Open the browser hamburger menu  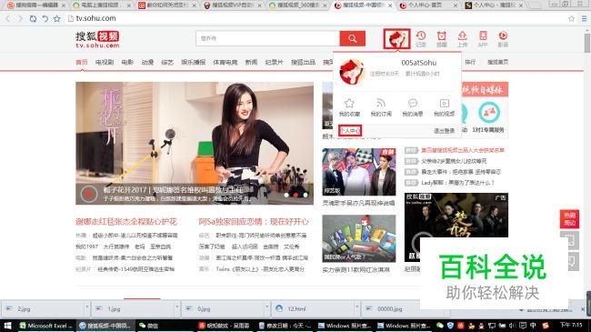click(x=584, y=18)
